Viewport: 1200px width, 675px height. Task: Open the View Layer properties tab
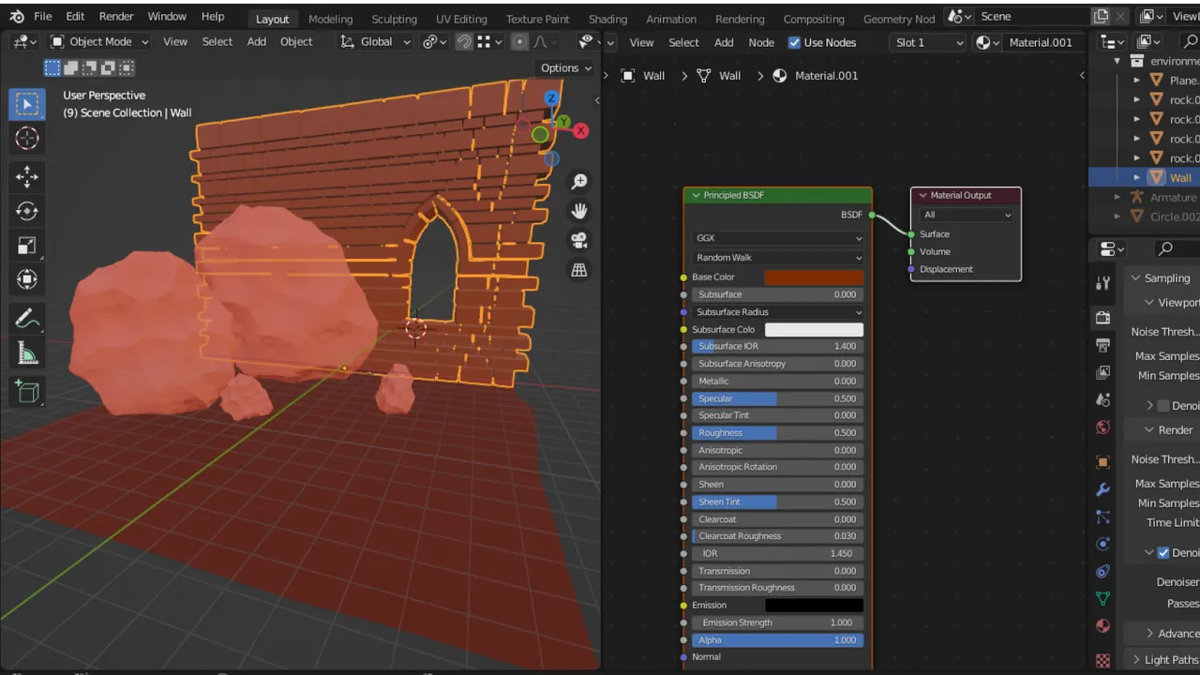(x=1102, y=372)
